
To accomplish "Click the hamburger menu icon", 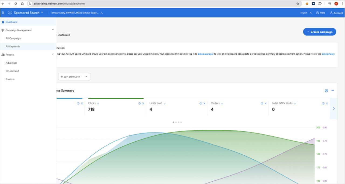I will (x=3, y=13).
